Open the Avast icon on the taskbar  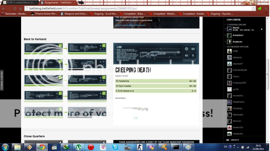pyautogui.click(x=164, y=147)
